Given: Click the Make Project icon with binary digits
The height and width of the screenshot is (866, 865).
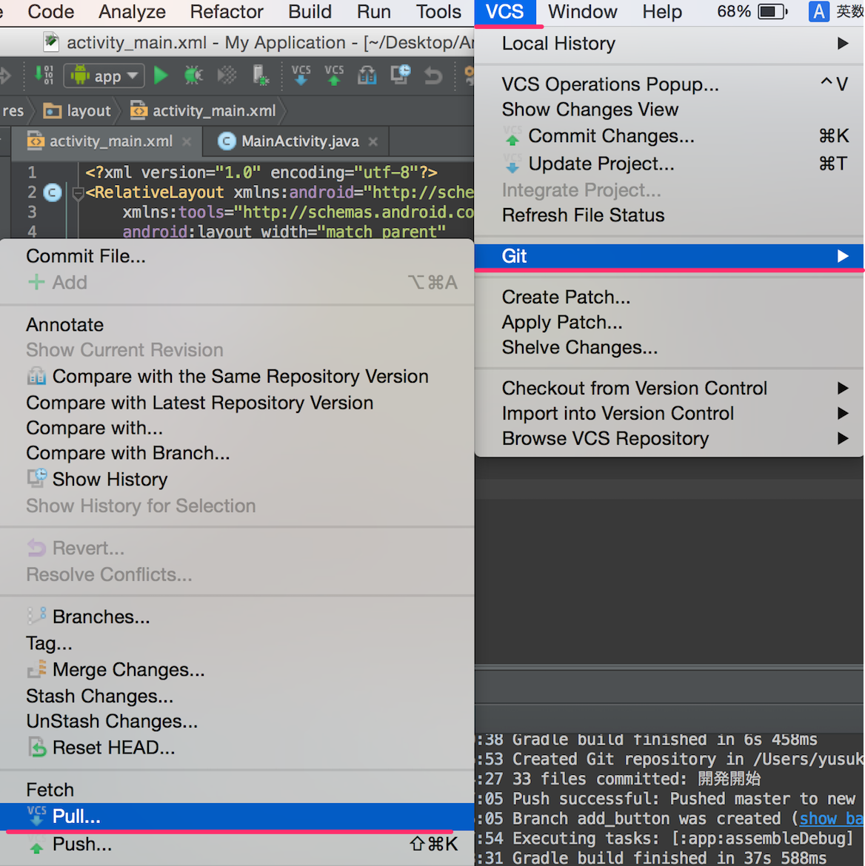Looking at the screenshot, I should coord(44,75).
